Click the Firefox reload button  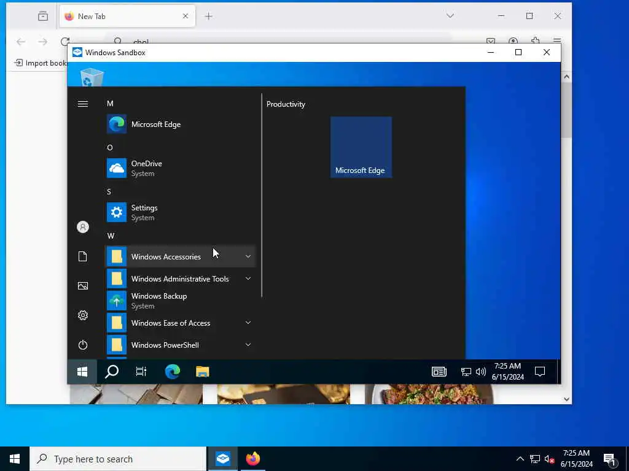(65, 41)
